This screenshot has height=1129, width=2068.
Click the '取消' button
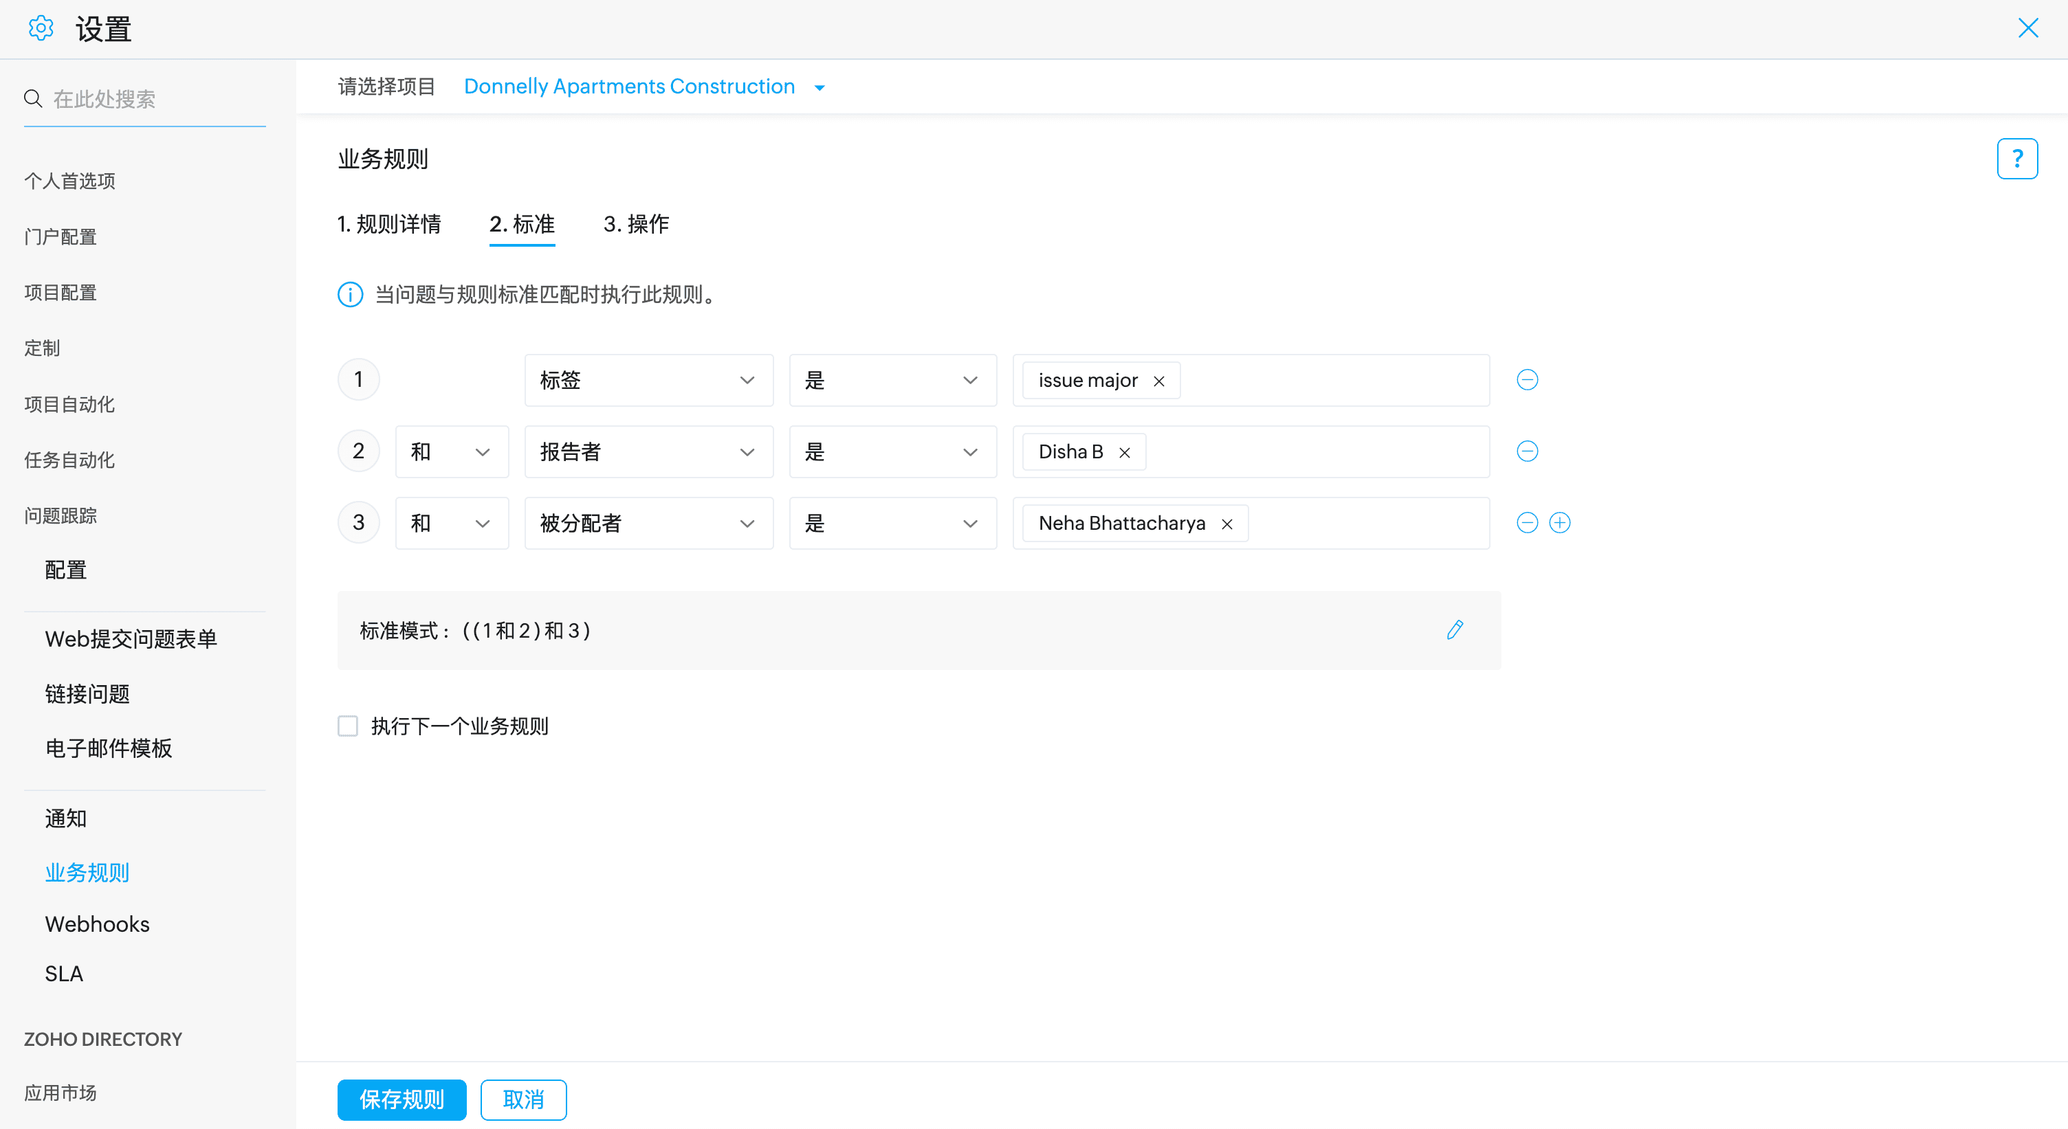coord(522,1099)
